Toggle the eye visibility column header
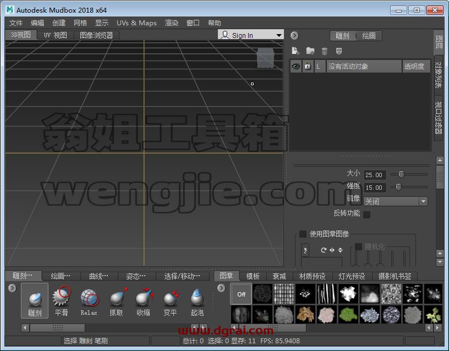 click(x=296, y=66)
